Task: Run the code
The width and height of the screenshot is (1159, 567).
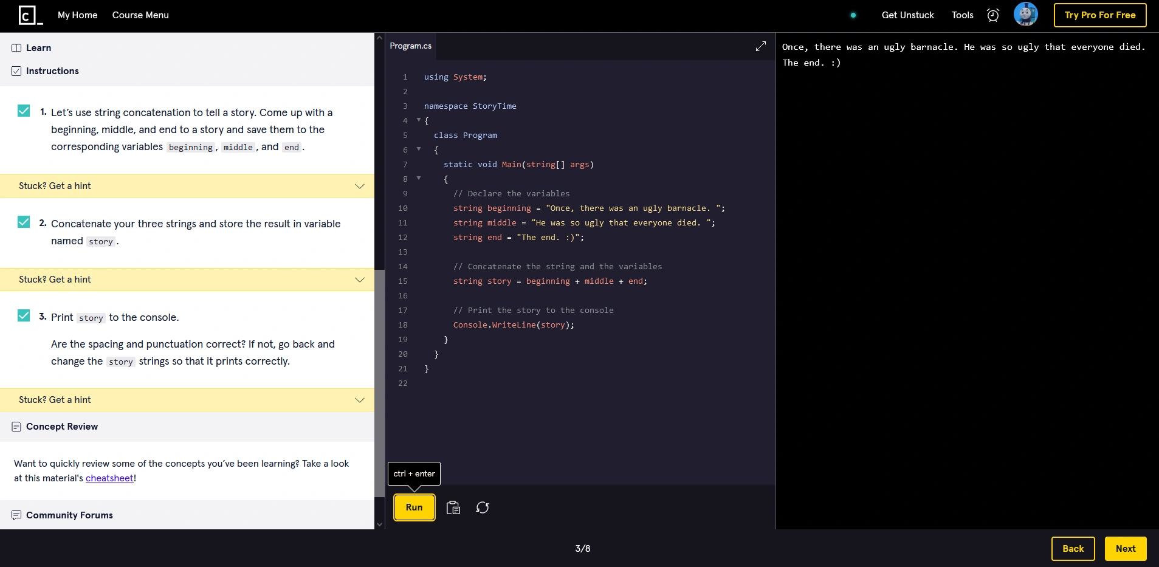Action: click(x=414, y=507)
